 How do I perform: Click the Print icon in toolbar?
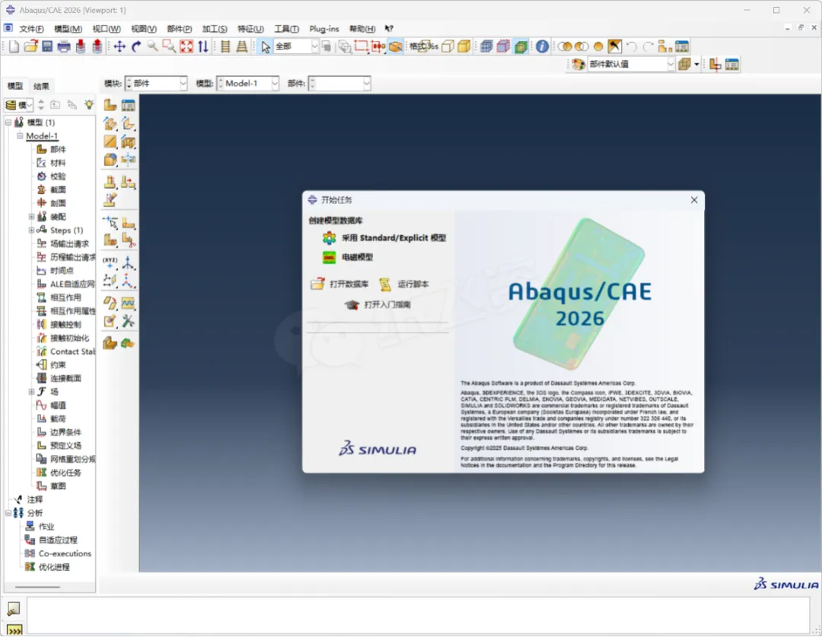64,46
